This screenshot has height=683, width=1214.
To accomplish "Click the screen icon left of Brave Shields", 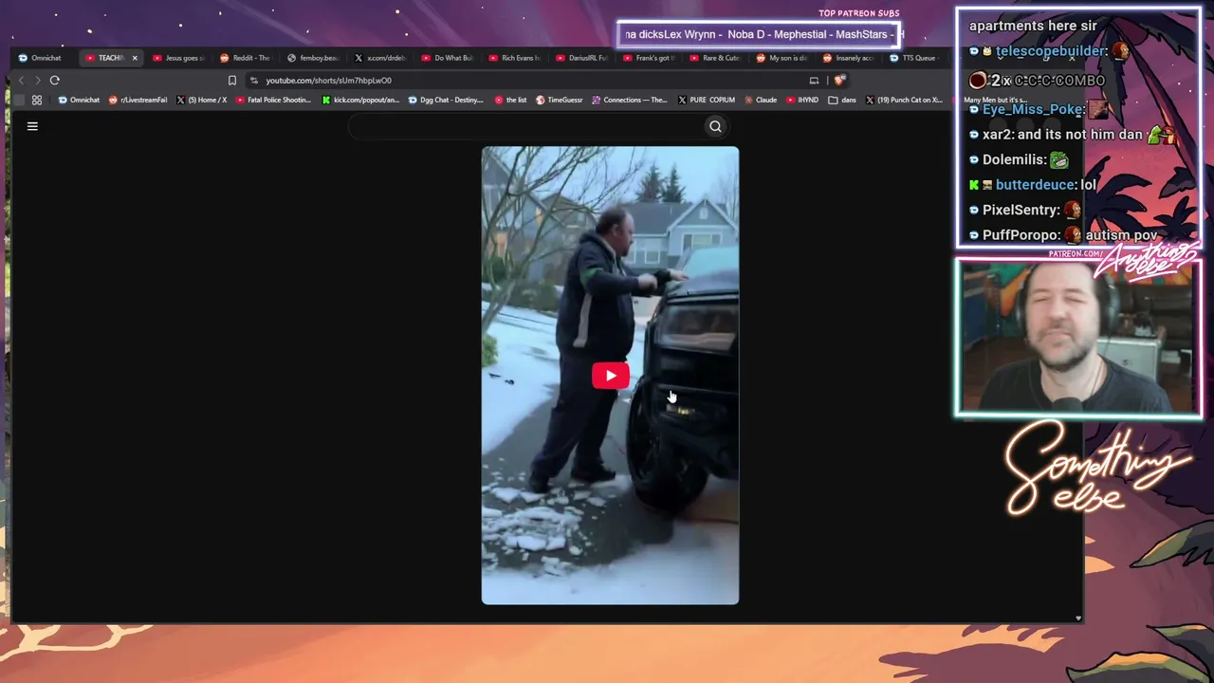I will point(814,81).
